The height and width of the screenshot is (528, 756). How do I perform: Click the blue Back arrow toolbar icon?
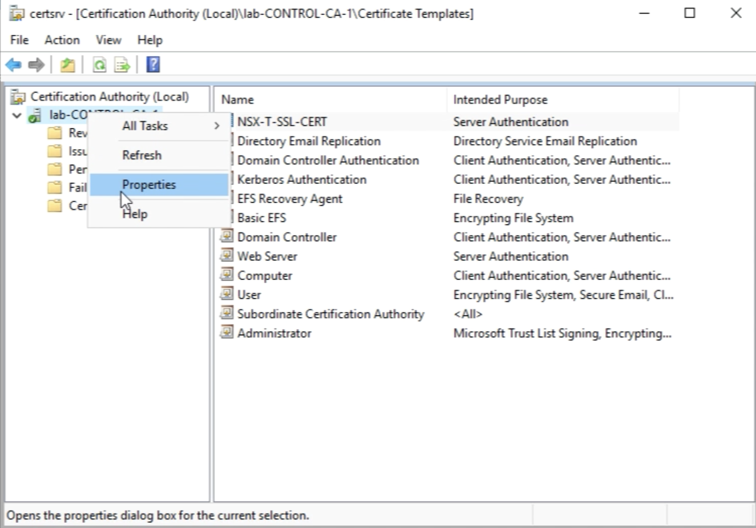point(14,65)
